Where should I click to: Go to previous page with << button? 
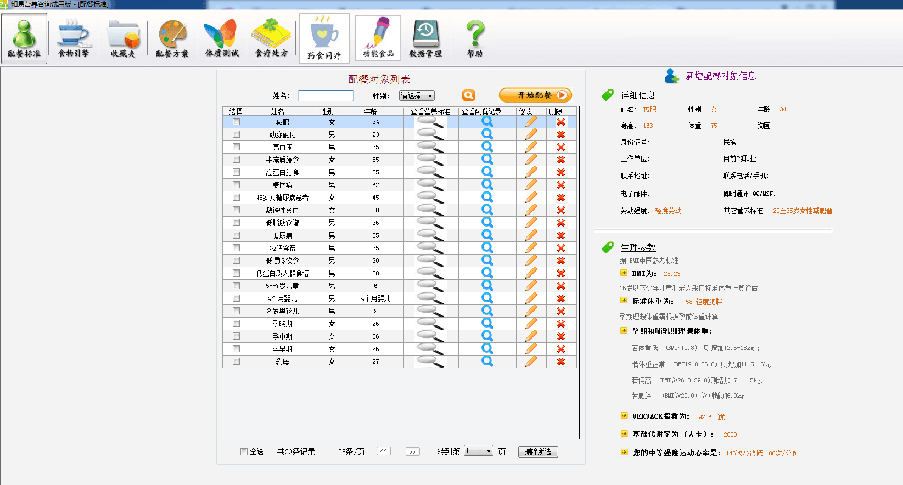coord(384,452)
